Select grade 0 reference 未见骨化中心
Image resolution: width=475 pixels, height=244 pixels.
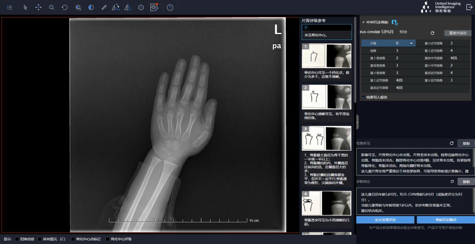(327, 32)
